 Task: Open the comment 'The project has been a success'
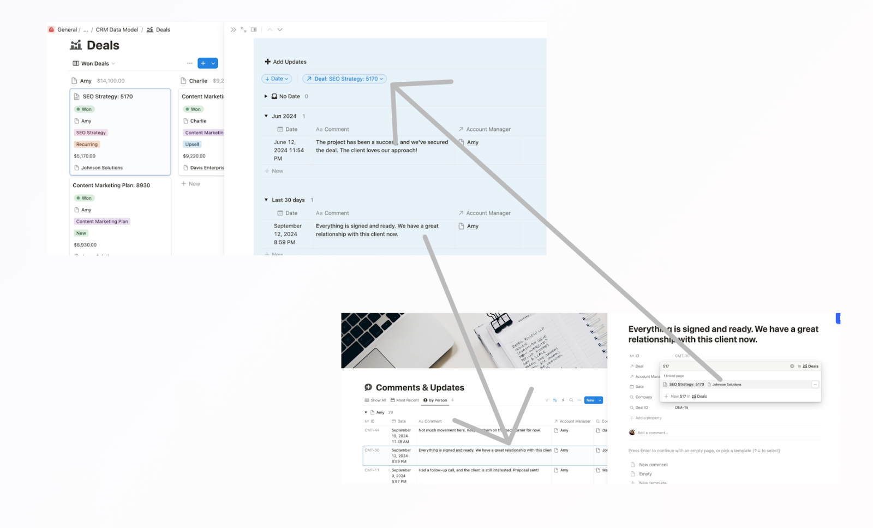tap(382, 146)
